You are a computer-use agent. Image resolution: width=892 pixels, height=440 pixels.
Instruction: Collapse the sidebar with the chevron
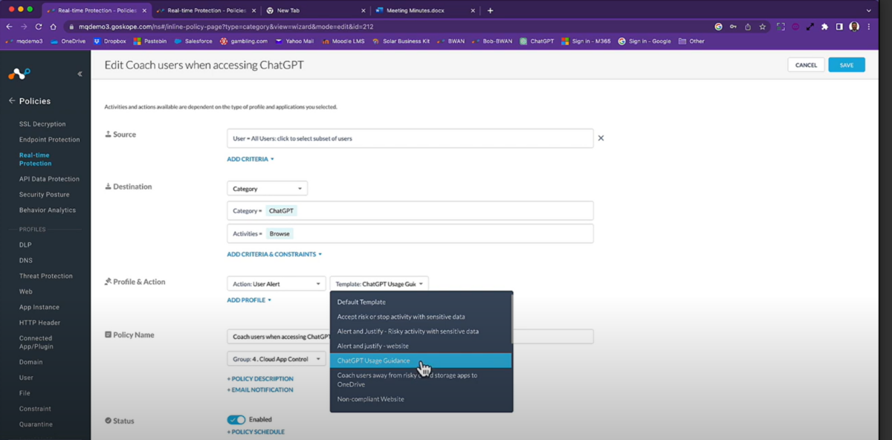80,74
